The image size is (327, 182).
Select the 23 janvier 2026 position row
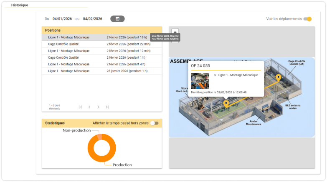click(x=102, y=71)
